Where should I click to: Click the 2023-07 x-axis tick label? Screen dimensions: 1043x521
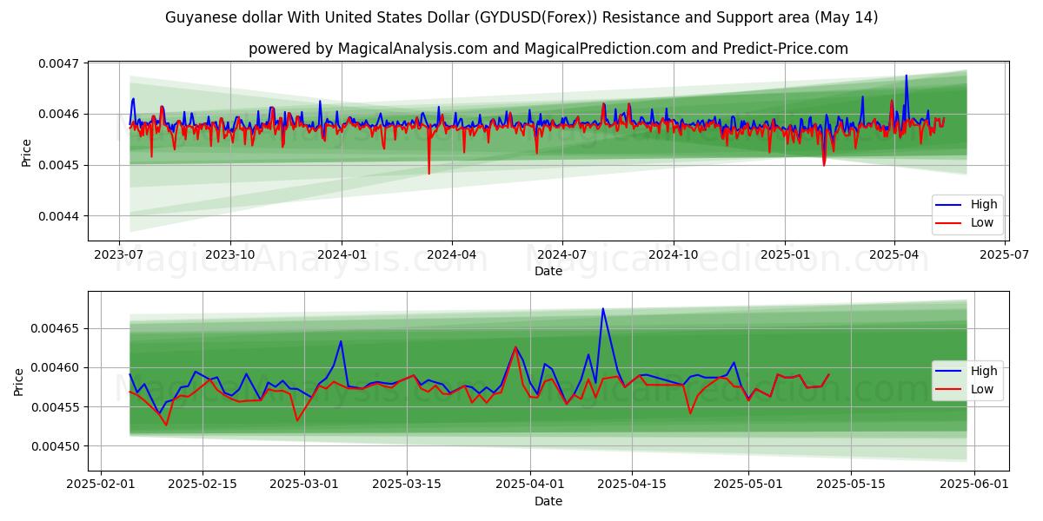tap(119, 255)
